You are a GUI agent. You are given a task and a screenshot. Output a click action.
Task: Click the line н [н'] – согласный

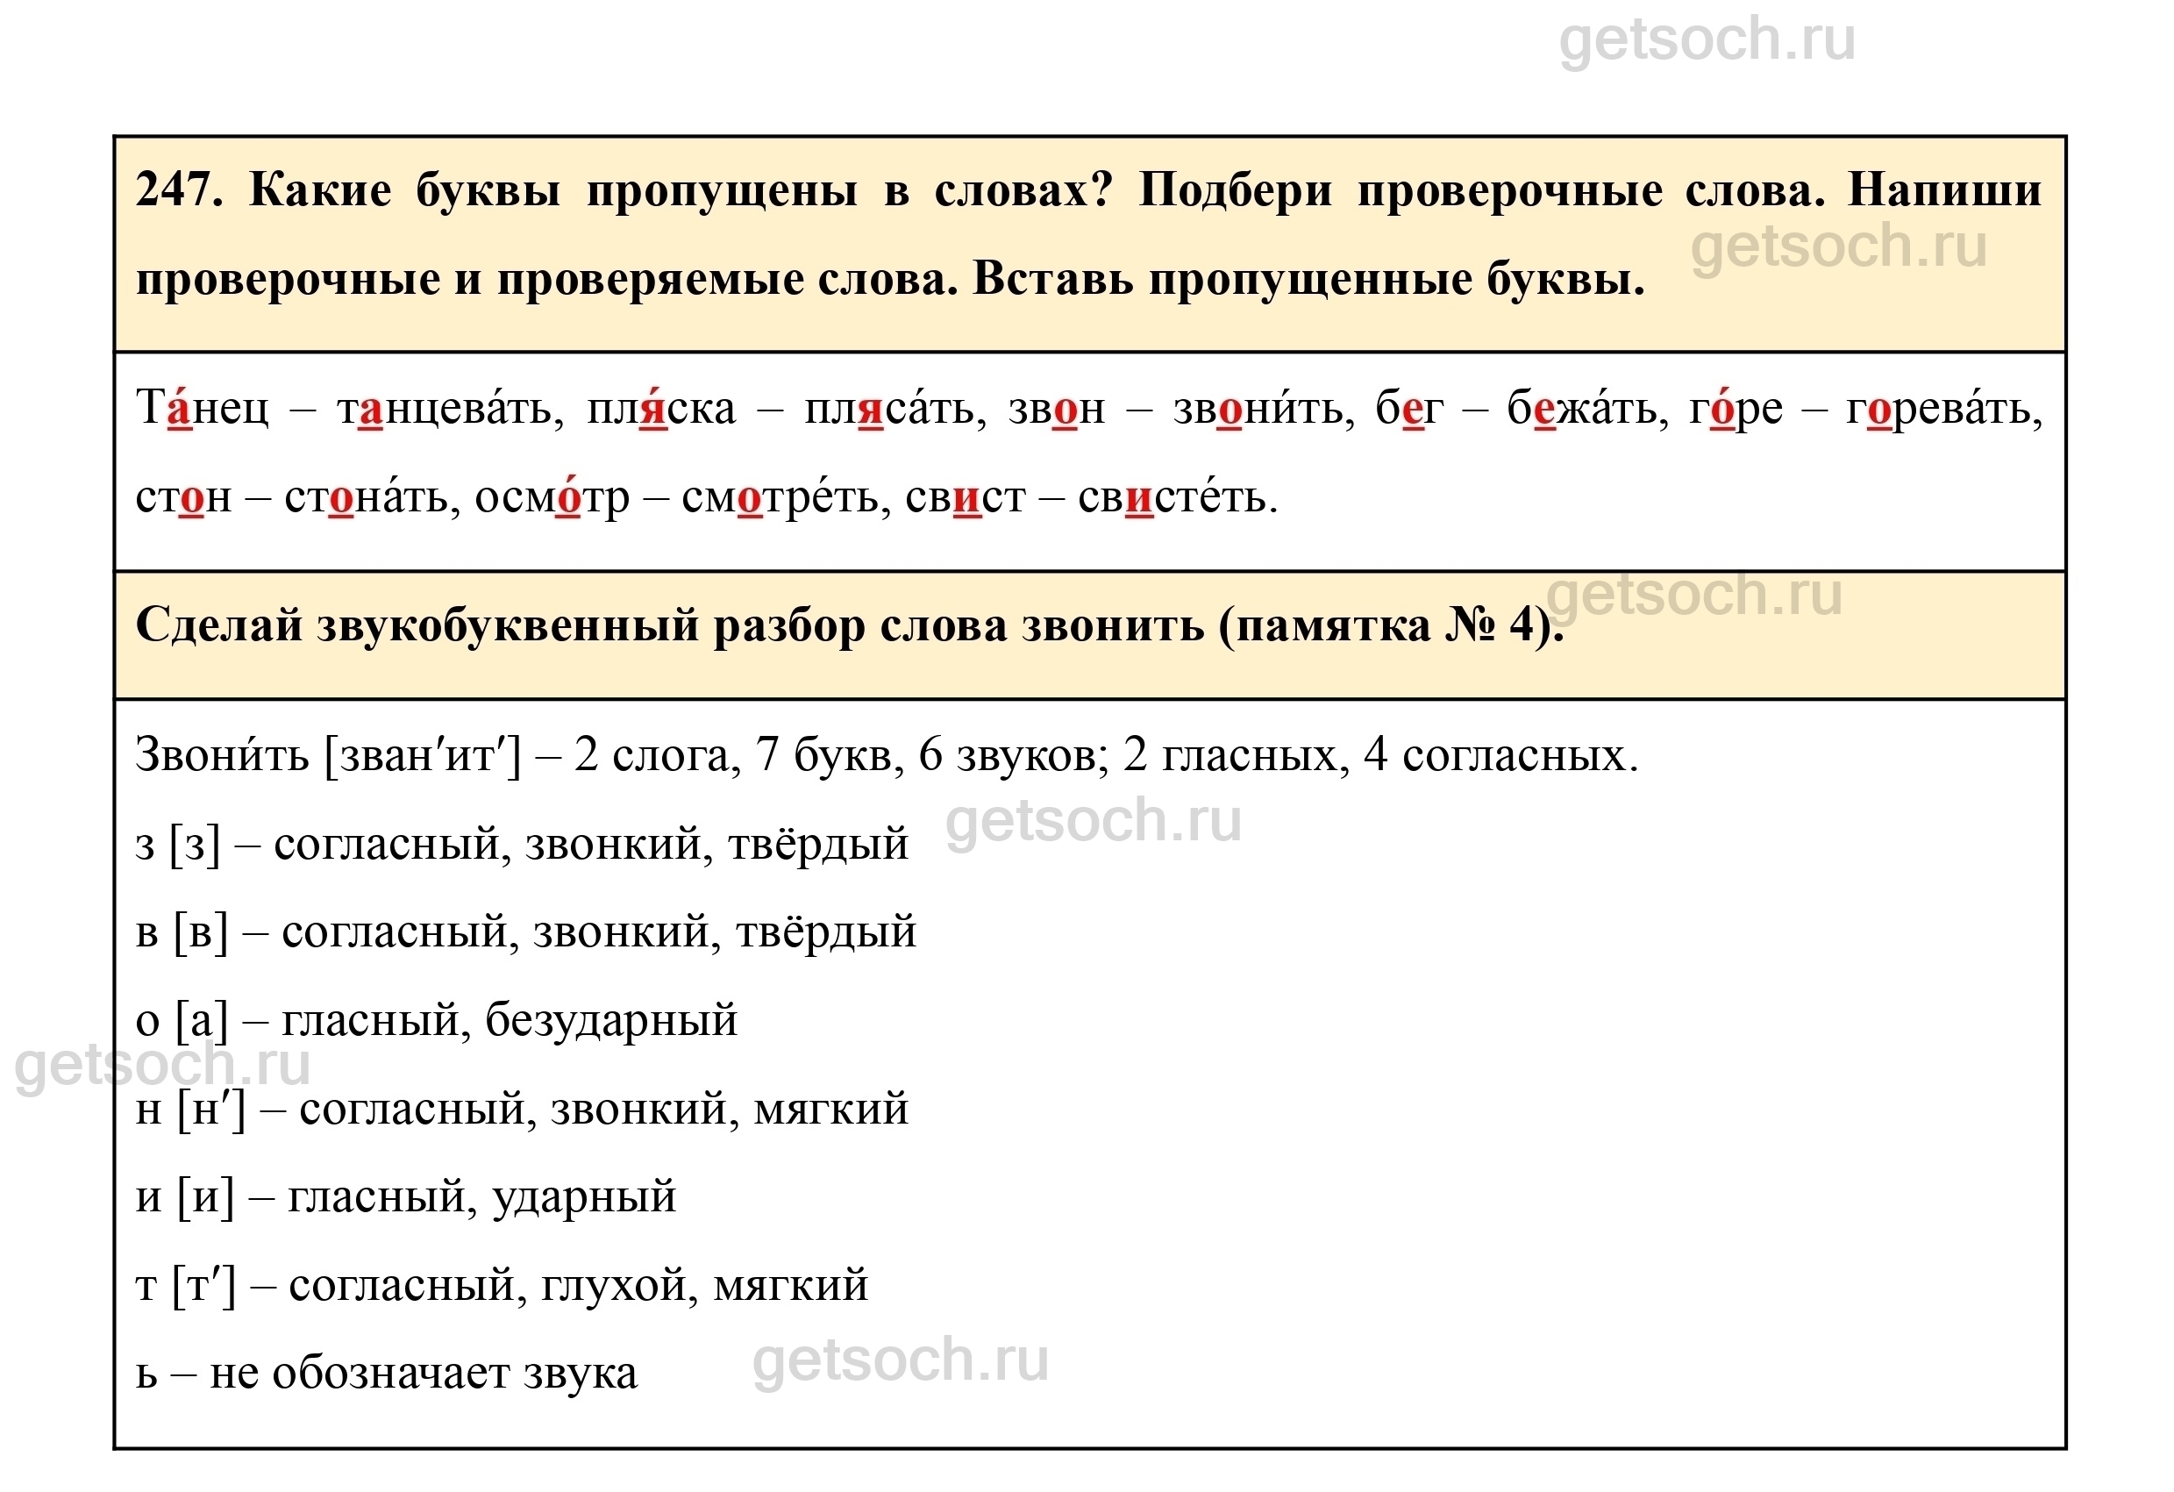point(521,1110)
